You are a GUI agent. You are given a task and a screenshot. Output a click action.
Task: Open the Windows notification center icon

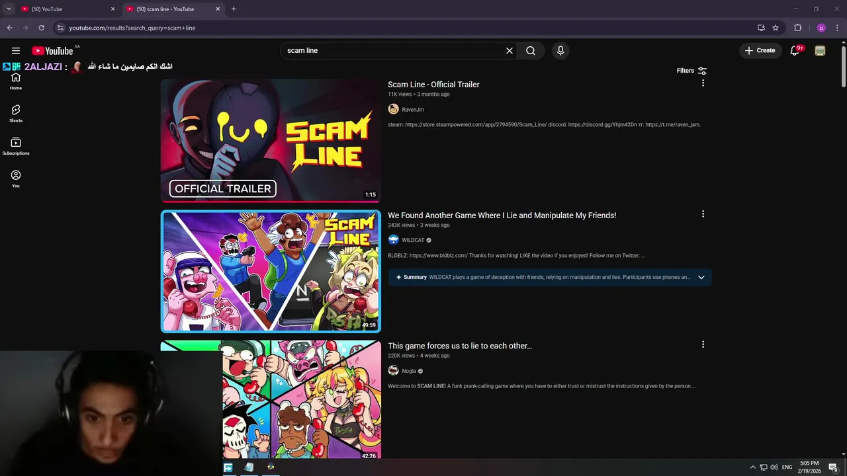(x=833, y=467)
